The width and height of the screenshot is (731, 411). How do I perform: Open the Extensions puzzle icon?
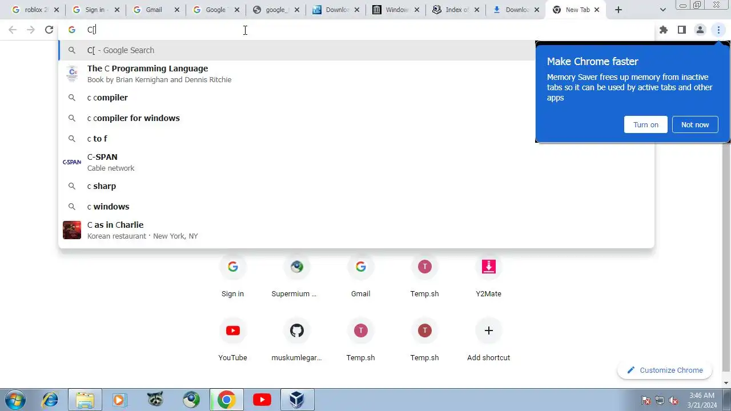[663, 30]
